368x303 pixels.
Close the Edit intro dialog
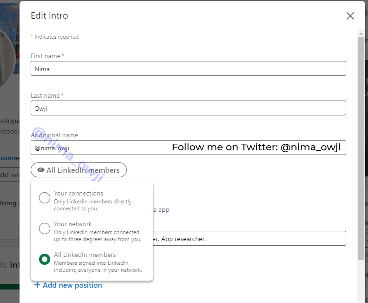tap(350, 16)
